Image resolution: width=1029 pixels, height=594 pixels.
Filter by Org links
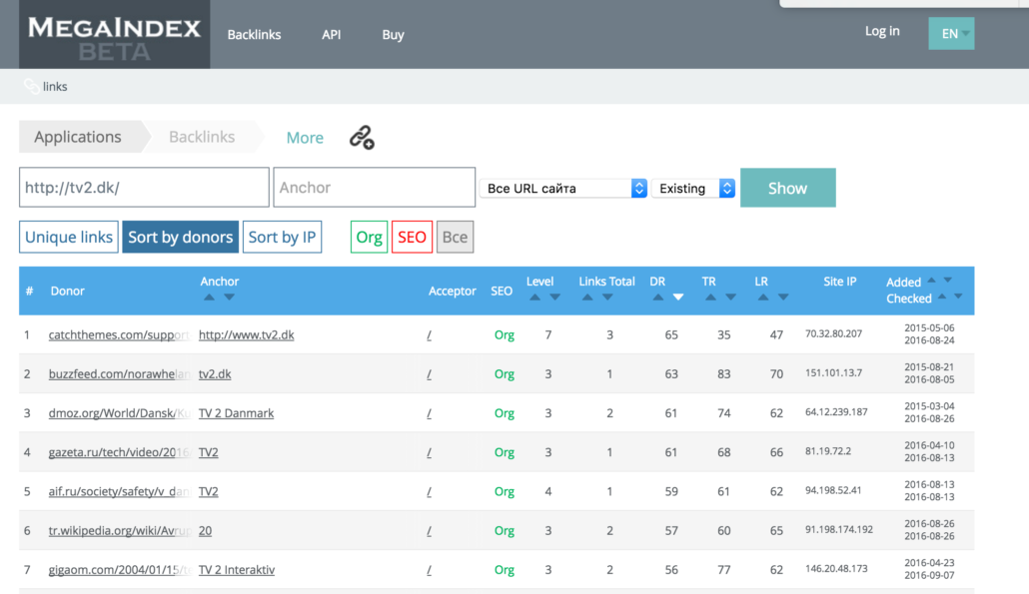tap(369, 237)
